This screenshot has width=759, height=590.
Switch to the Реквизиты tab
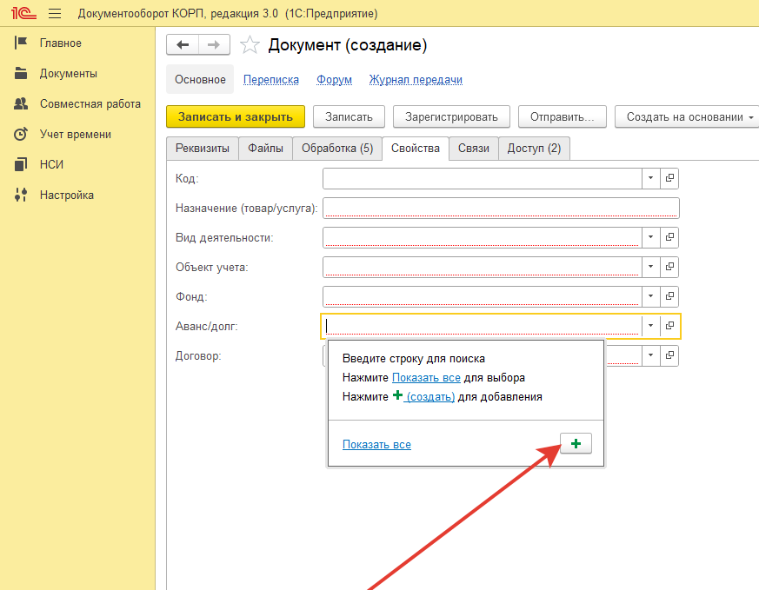click(202, 149)
